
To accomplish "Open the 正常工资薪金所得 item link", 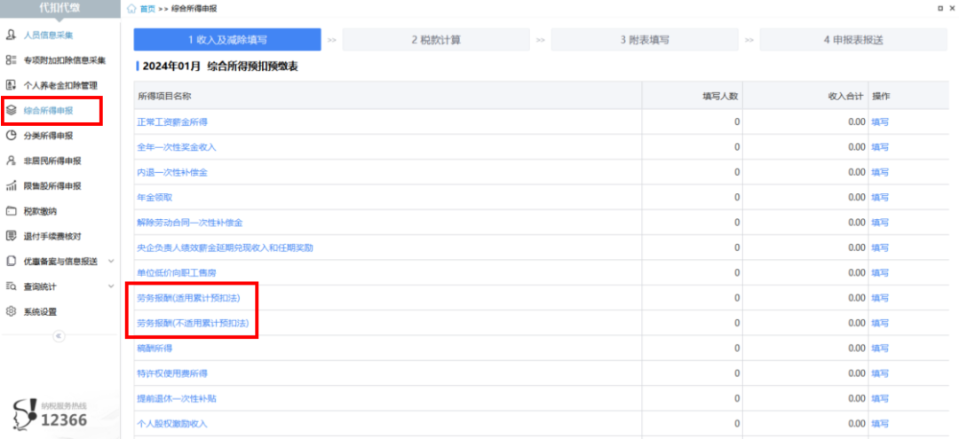I will tap(174, 122).
